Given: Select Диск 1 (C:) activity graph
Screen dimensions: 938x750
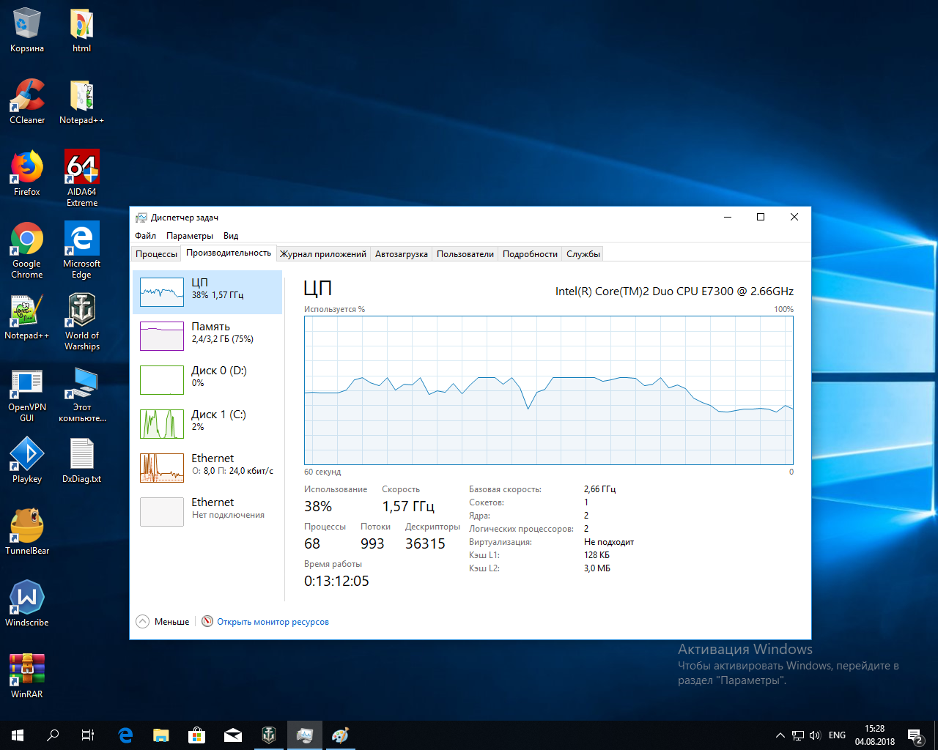Looking at the screenshot, I should pos(162,424).
